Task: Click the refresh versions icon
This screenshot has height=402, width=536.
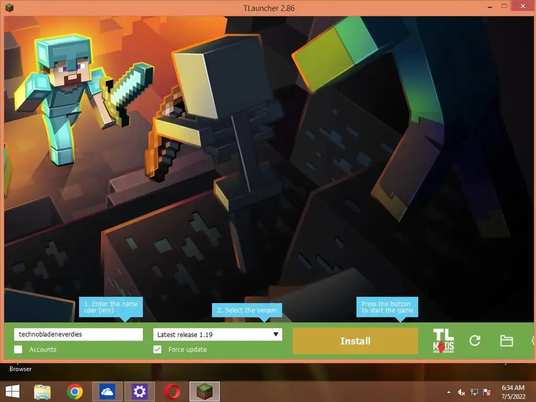Action: pyautogui.click(x=475, y=340)
